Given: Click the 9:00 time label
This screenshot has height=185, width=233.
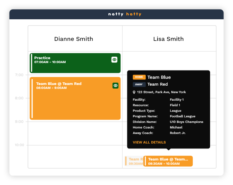Looking at the screenshot, I should coord(19,122).
